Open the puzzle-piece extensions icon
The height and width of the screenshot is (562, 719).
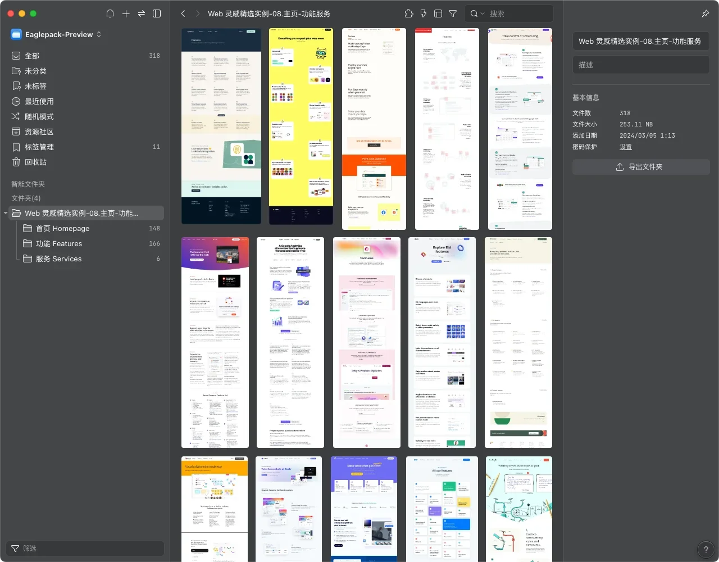click(409, 13)
